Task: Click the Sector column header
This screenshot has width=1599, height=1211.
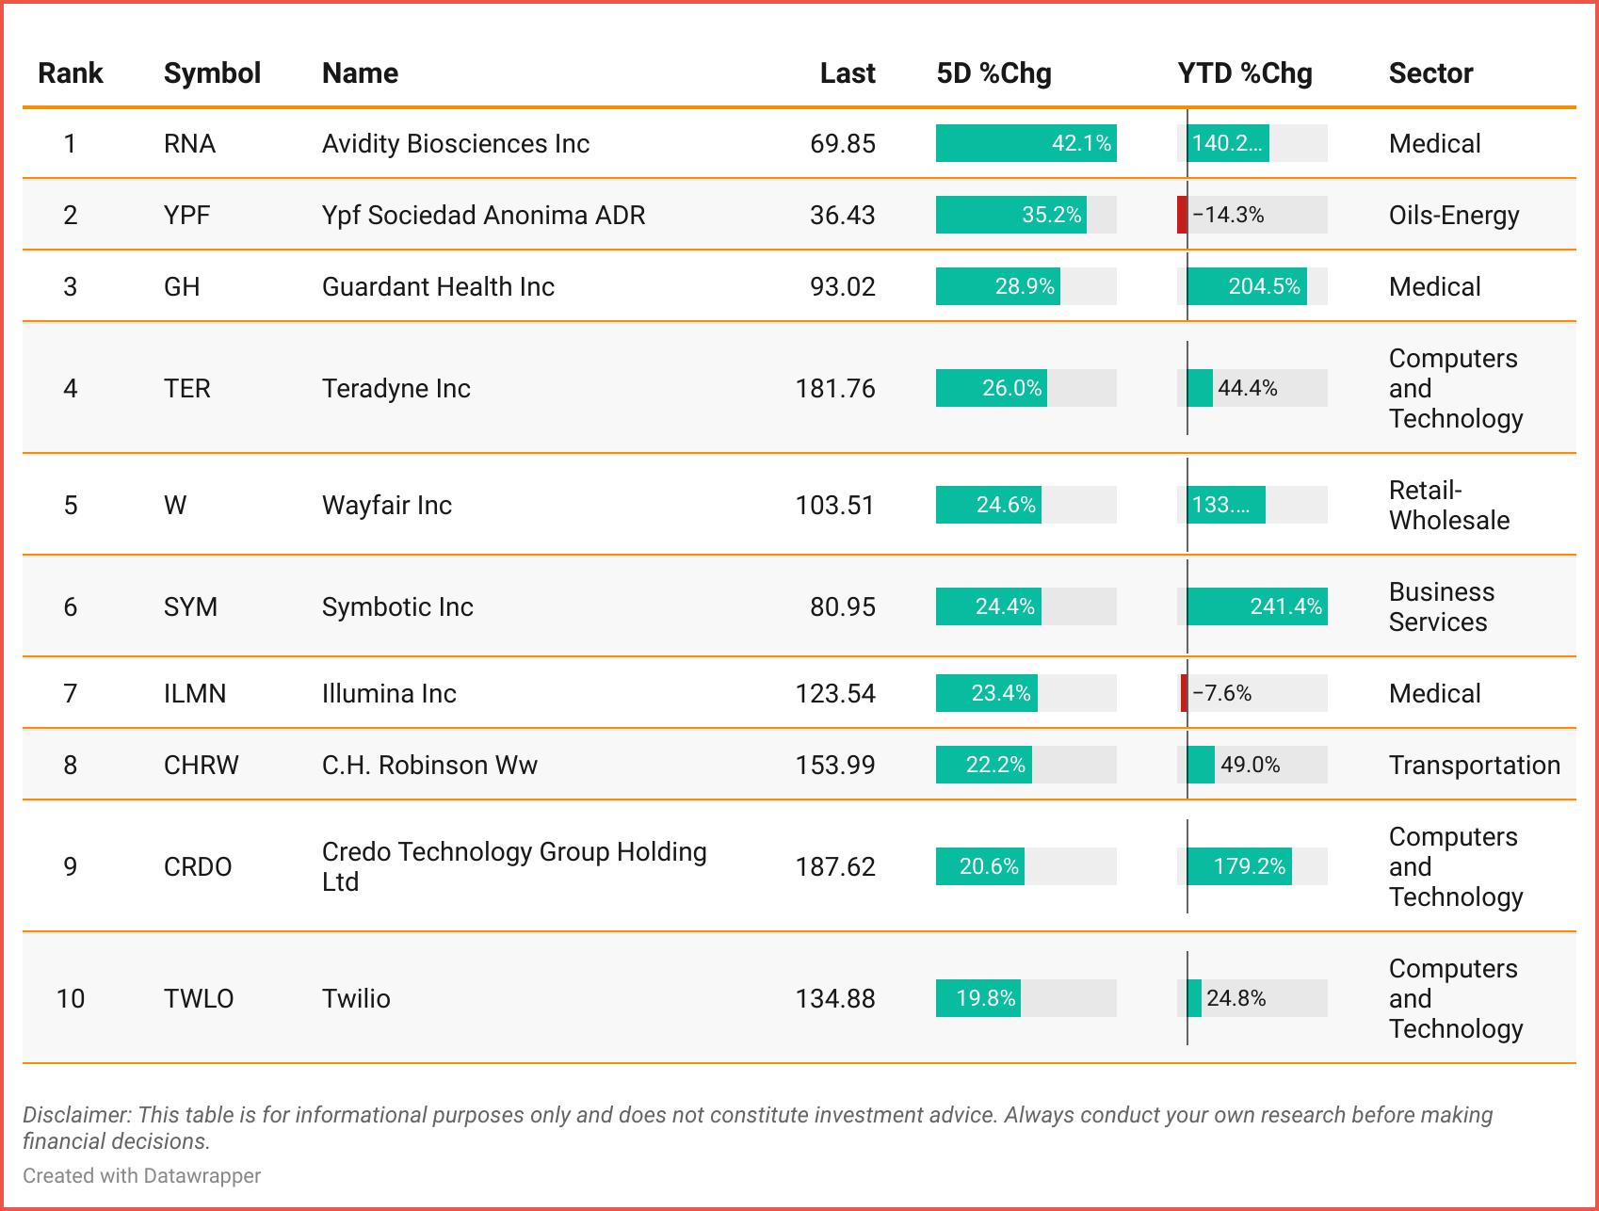Action: (x=1430, y=73)
